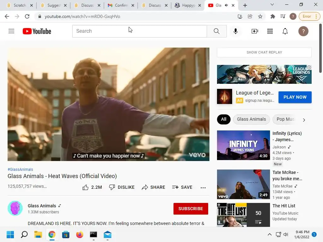Click the Error update button
323x242 pixels.
(309, 16)
